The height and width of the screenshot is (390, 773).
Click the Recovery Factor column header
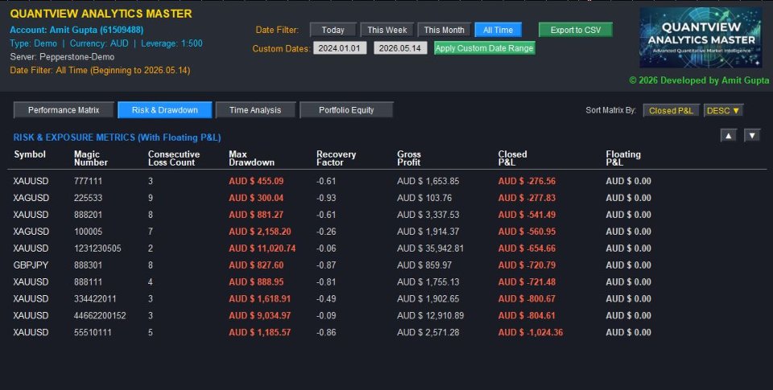tap(336, 158)
